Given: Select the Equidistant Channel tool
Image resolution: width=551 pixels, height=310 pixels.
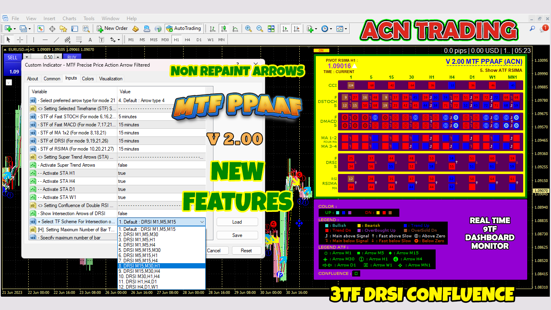Looking at the screenshot, I should (x=68, y=40).
